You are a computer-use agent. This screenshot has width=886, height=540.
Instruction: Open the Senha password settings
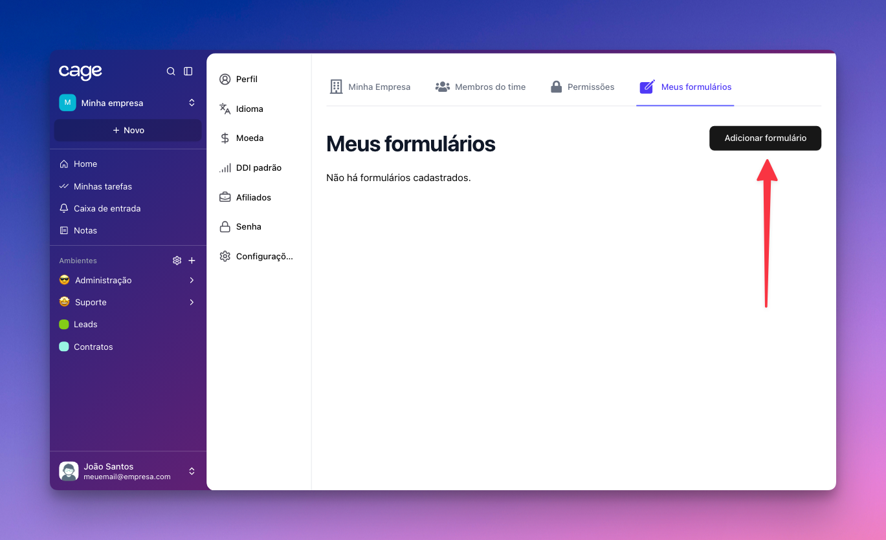coord(249,227)
